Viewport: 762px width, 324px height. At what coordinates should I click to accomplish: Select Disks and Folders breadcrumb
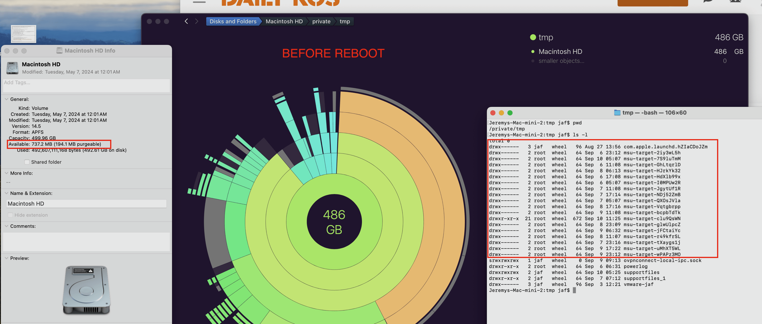233,21
